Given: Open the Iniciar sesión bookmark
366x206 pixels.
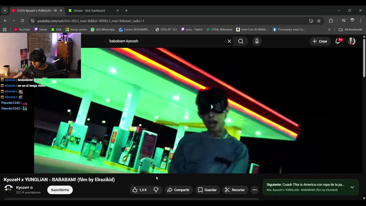Looking at the screenshot, I should (x=76, y=29).
